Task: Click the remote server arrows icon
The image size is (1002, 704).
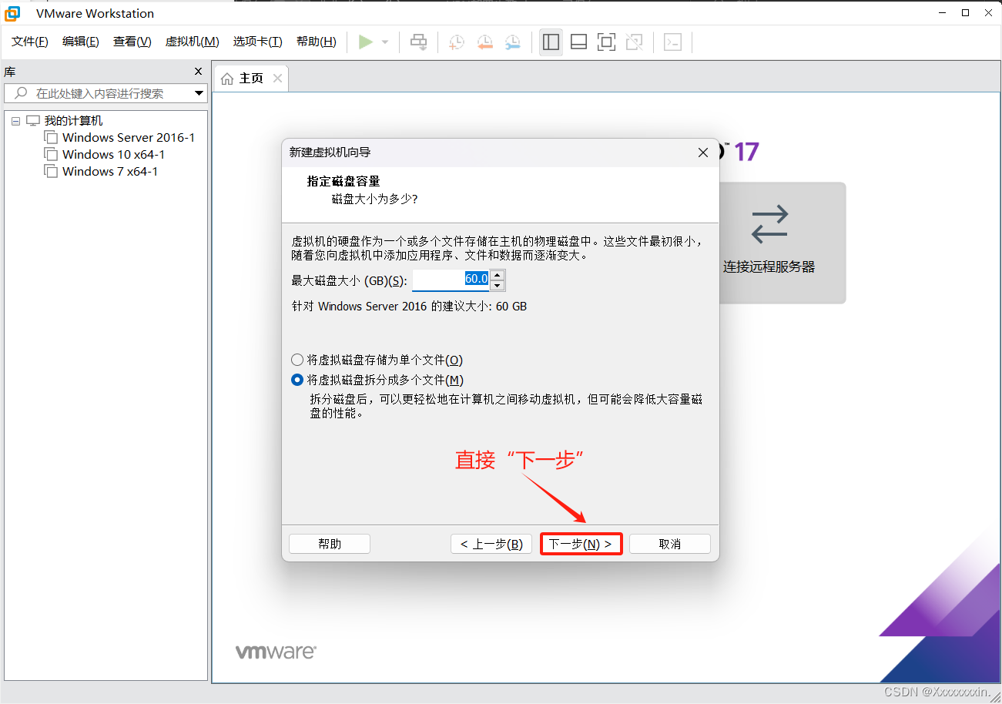Action: point(769,223)
